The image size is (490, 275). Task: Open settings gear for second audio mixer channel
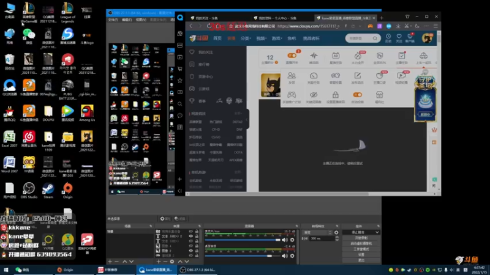click(292, 255)
